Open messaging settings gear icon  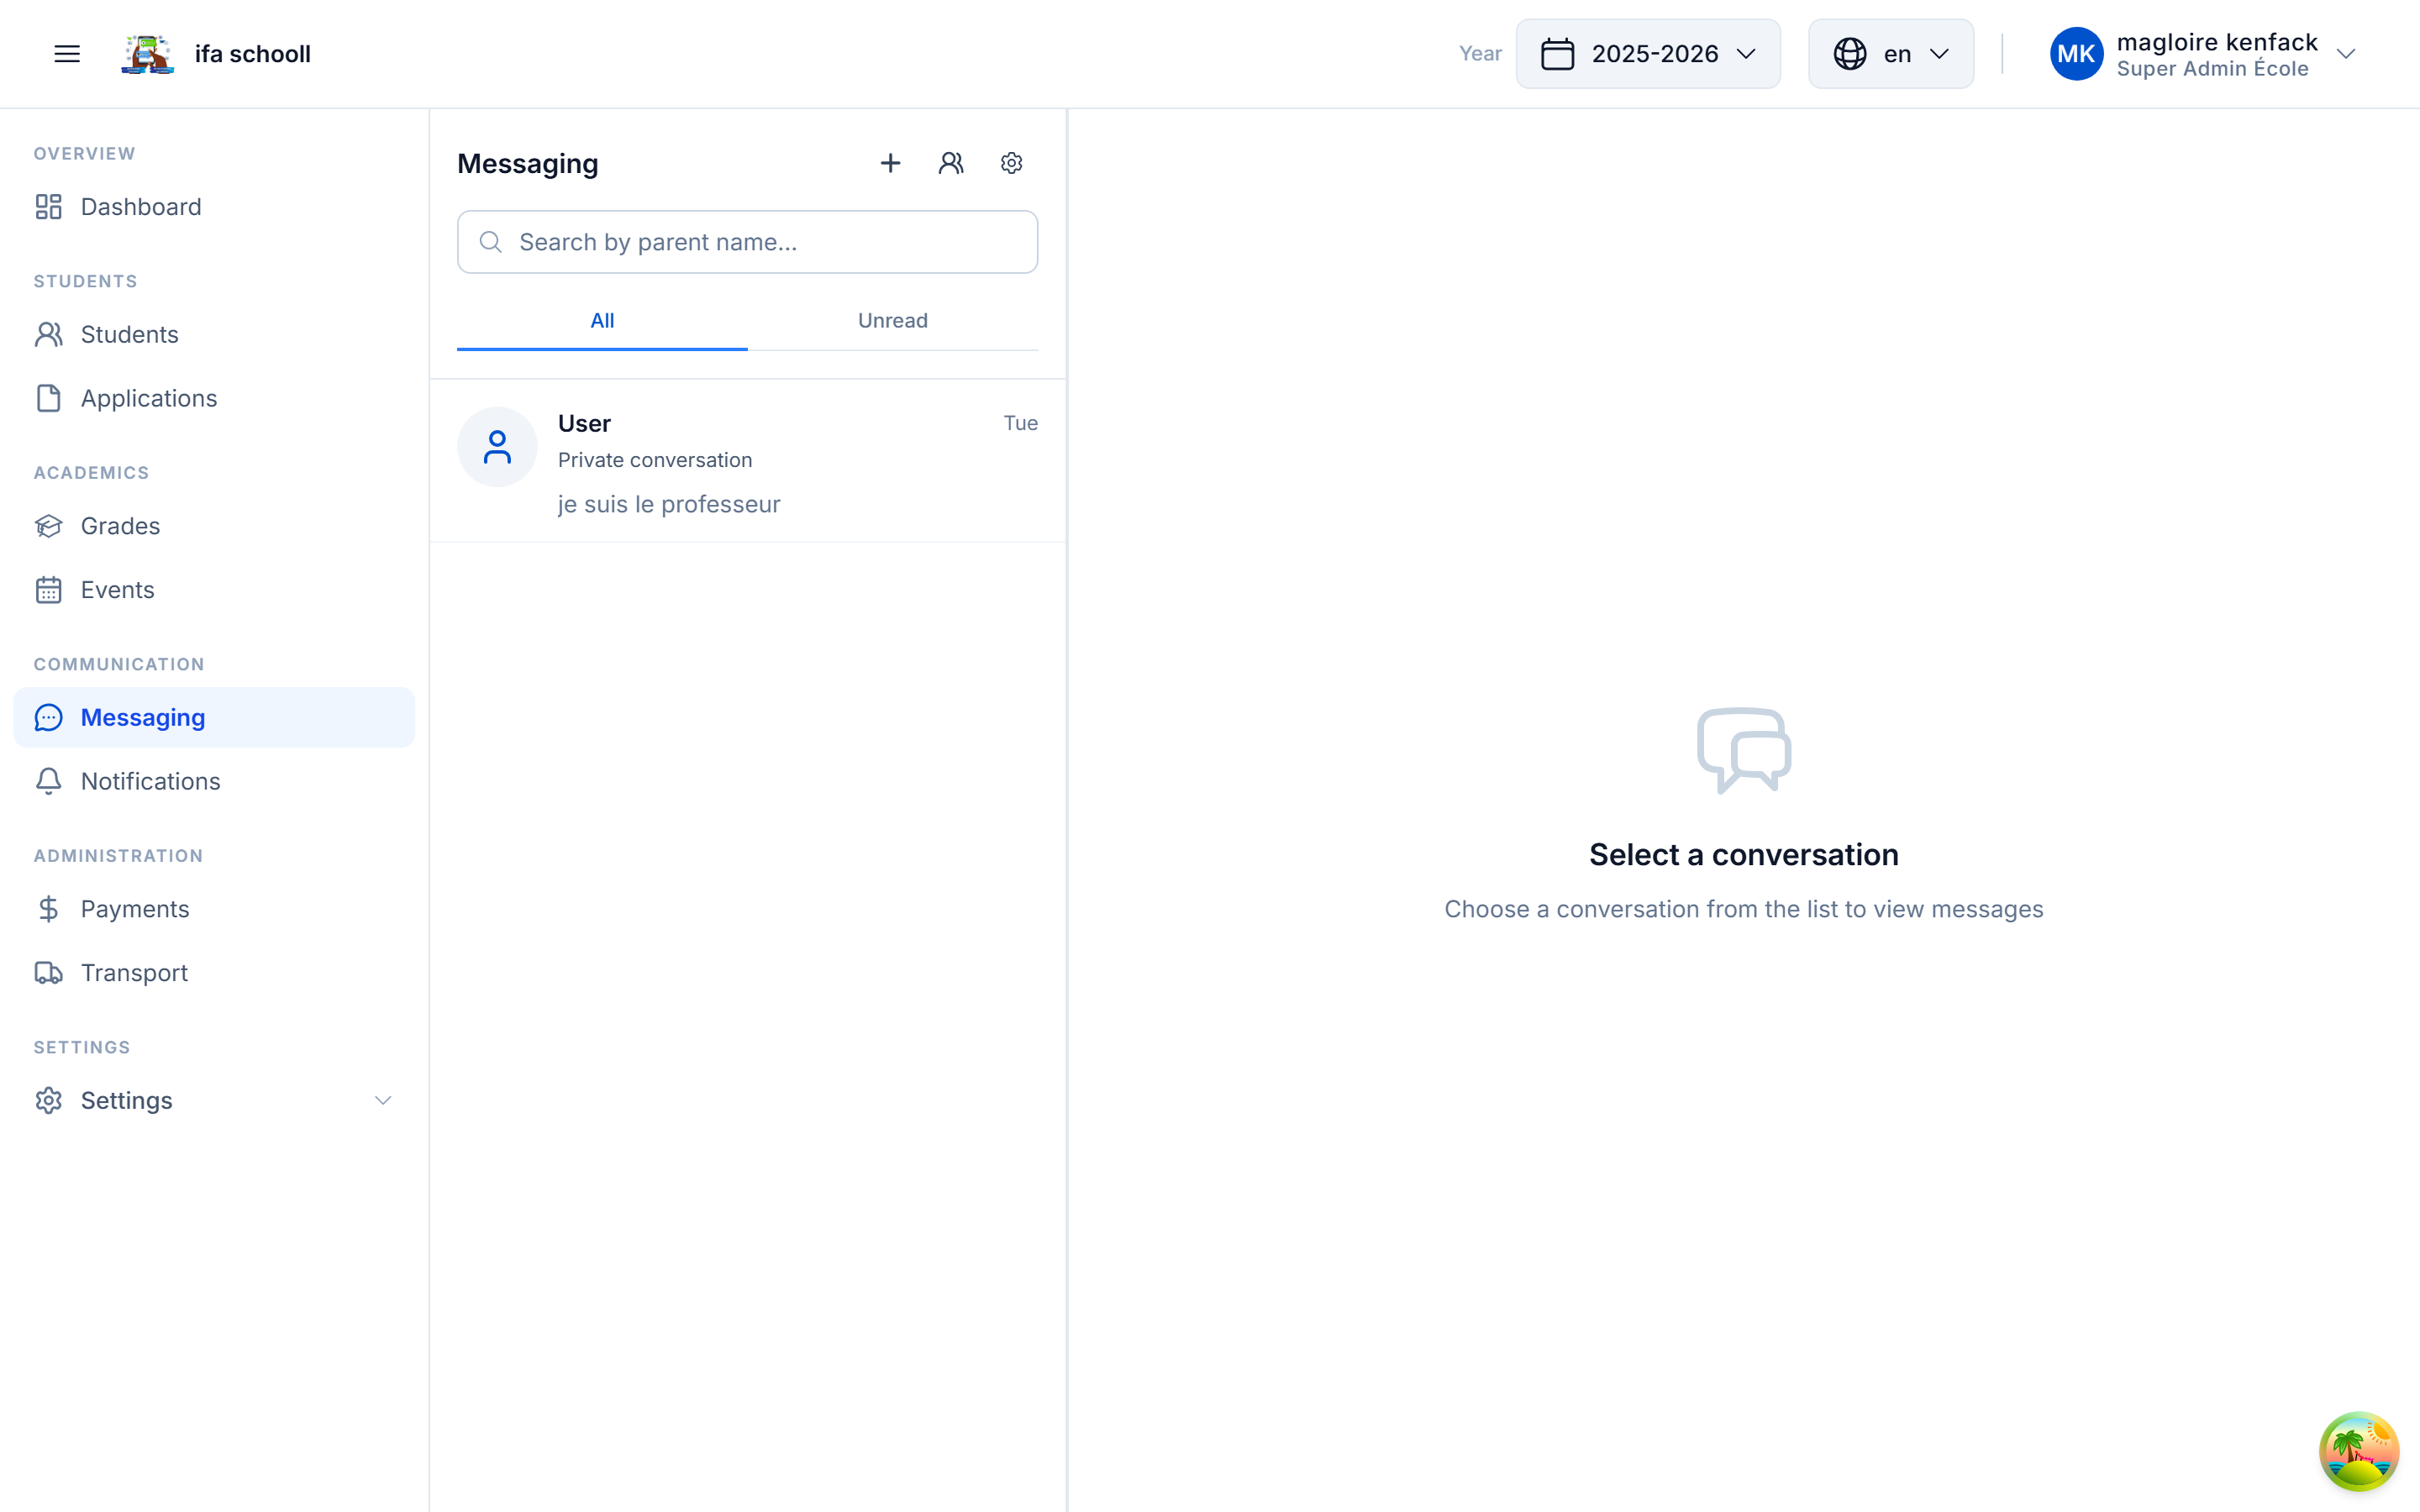1011,162
